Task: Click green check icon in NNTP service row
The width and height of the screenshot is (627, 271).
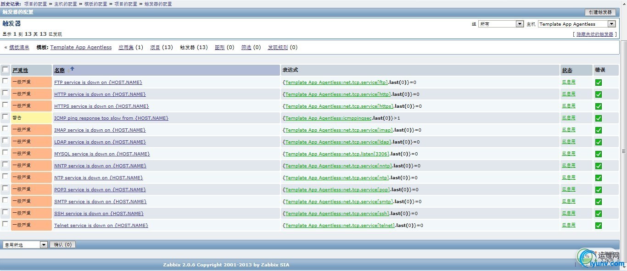Action: (598, 166)
